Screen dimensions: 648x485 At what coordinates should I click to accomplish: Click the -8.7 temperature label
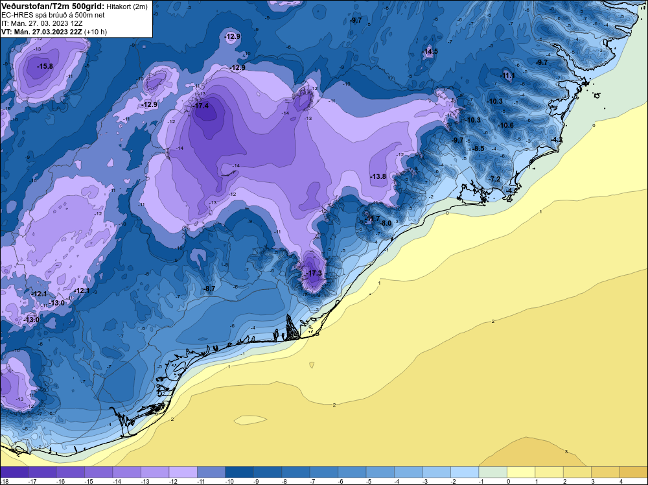[x=209, y=289]
